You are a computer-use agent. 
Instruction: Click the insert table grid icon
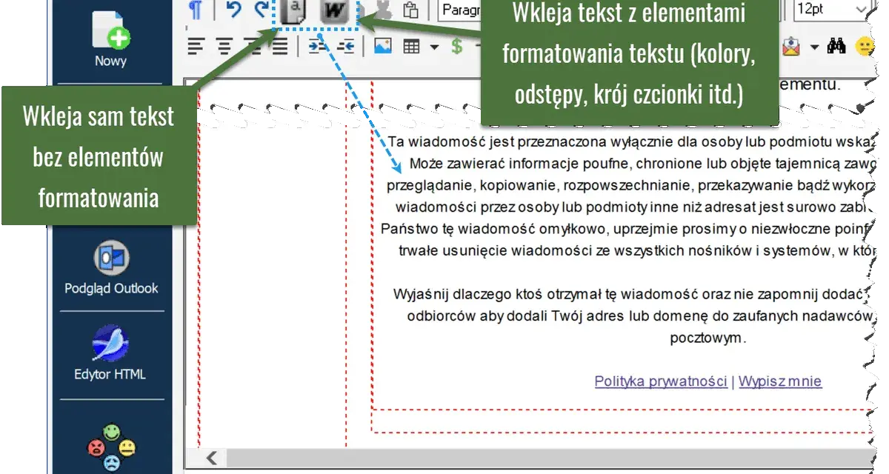[411, 46]
